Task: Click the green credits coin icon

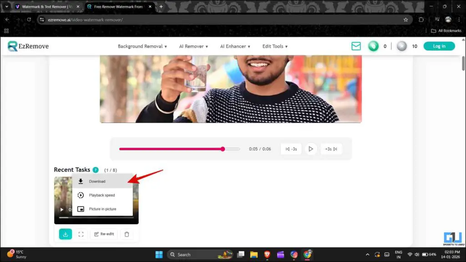Action: pos(374,46)
